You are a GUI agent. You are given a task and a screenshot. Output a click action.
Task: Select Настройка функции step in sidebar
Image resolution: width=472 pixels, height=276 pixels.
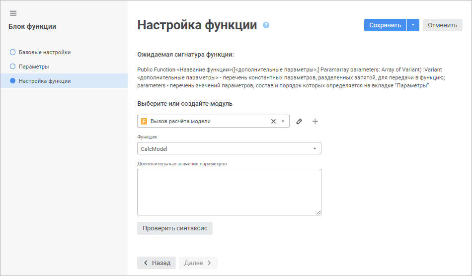pos(45,81)
